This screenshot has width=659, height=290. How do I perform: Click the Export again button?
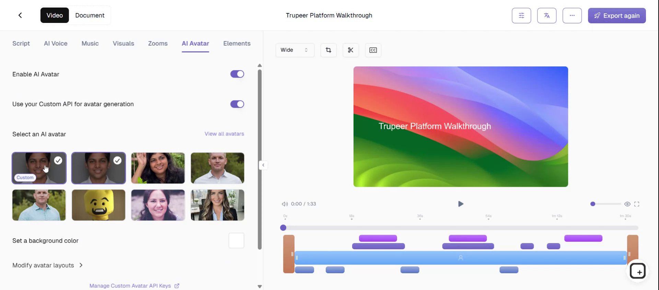pos(617,15)
